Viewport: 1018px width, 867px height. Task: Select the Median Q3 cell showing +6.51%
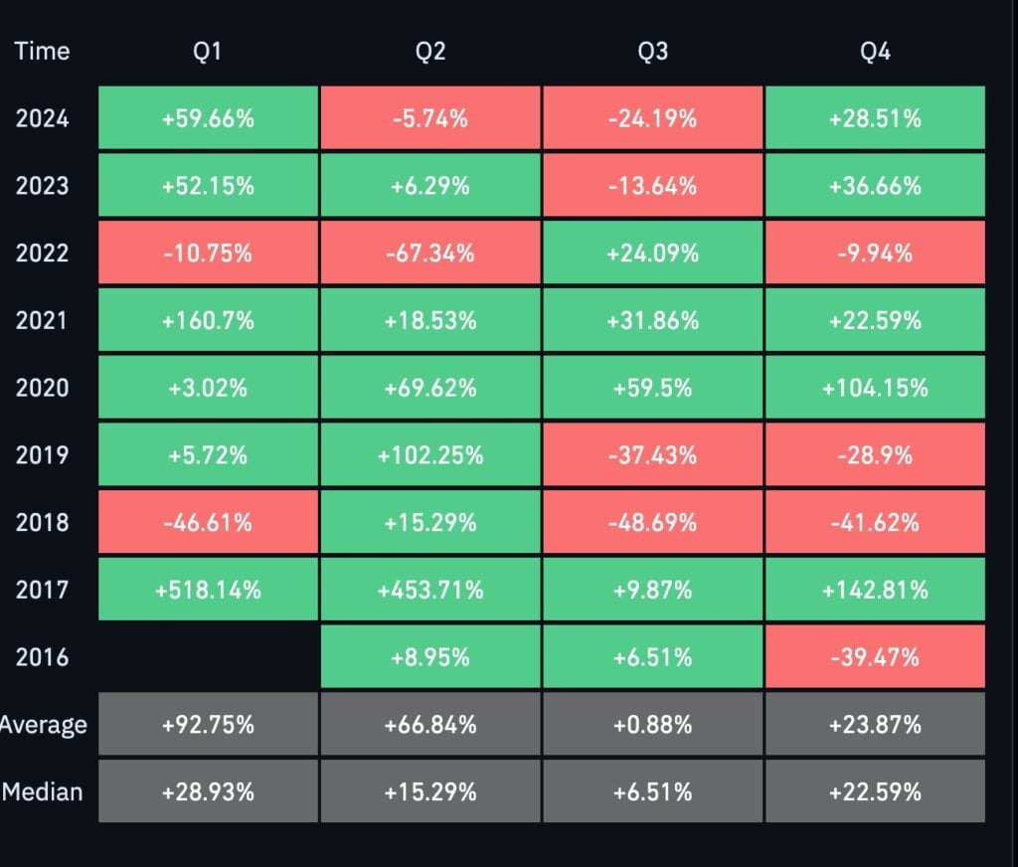click(653, 792)
